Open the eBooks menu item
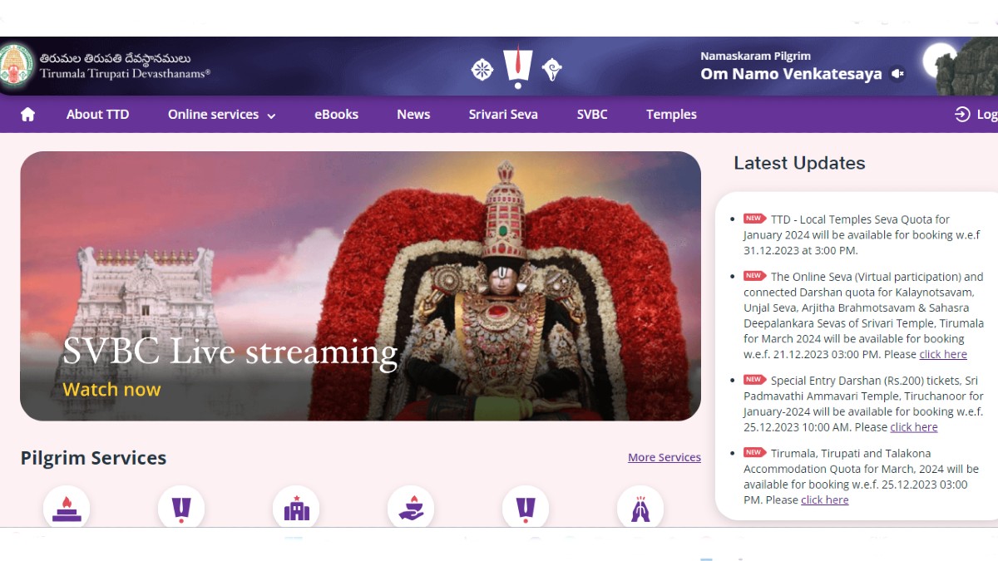Screen dimensions: 998x561 coord(336,115)
